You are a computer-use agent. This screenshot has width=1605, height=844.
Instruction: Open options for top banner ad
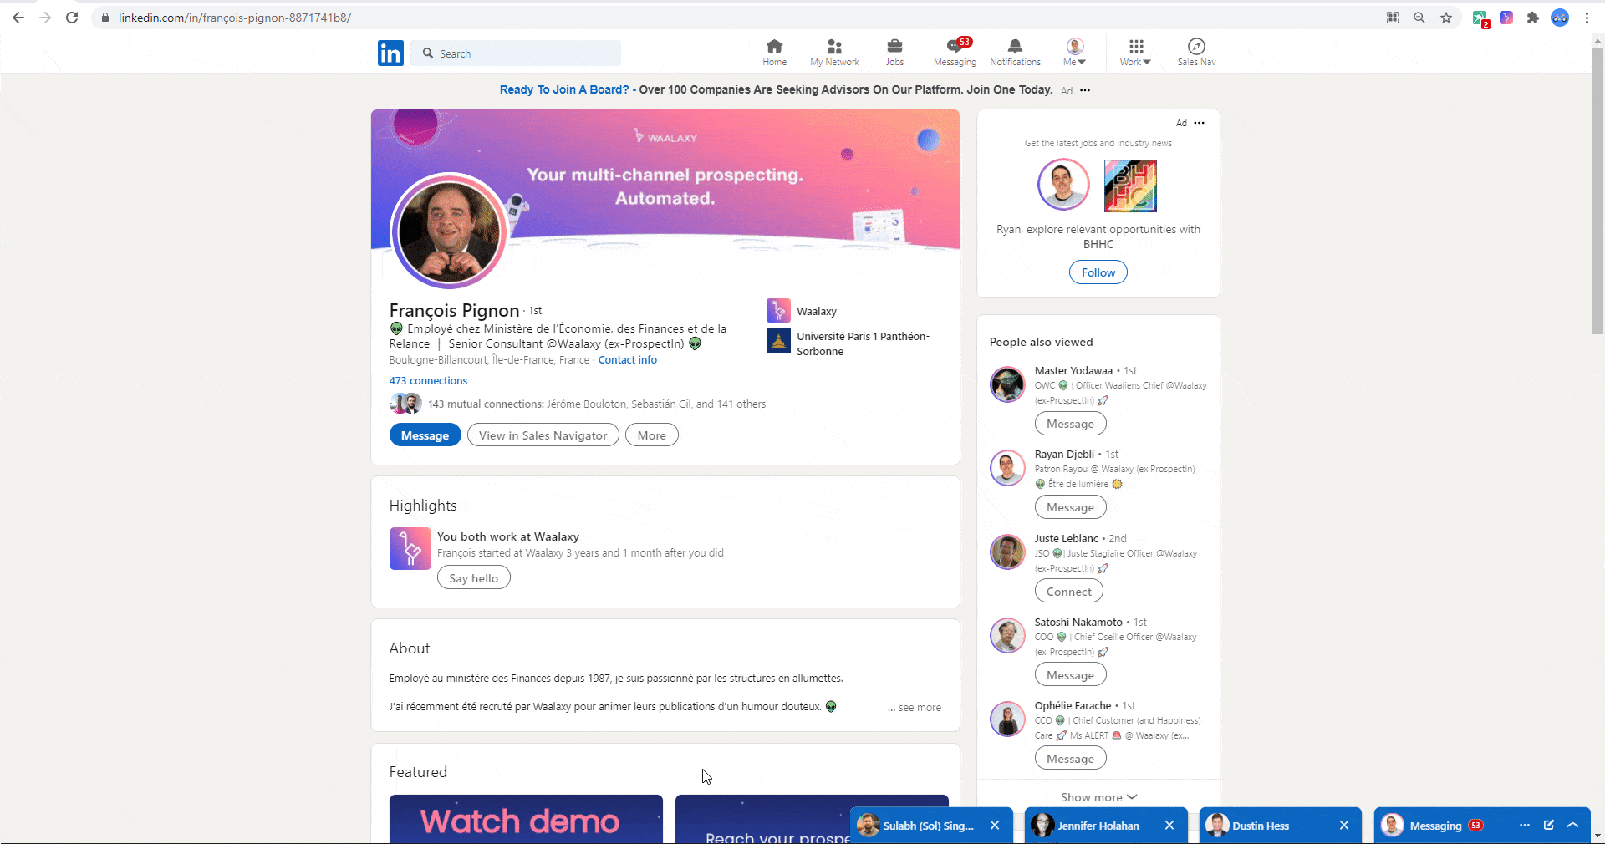pos(1085,90)
